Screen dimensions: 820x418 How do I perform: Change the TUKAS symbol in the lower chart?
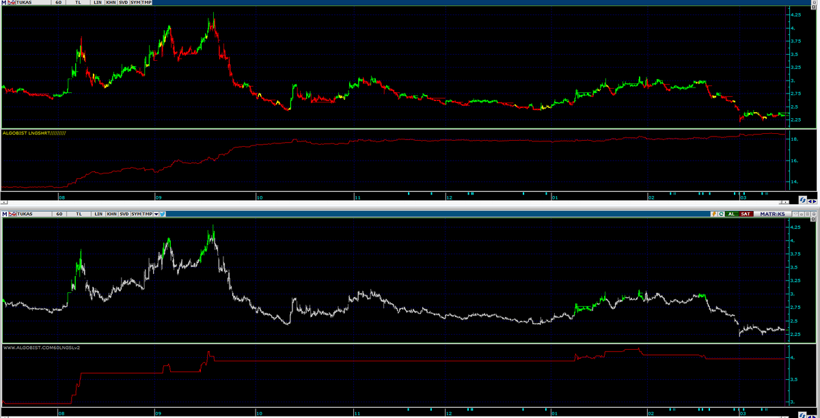[x=34, y=214]
